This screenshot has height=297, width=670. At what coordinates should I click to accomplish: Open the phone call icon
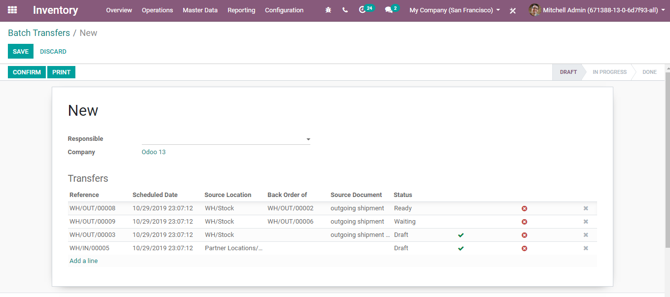coord(345,10)
